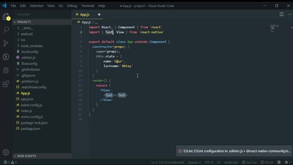Image resolution: width=293 pixels, height=165 pixels.
Task: Click line number 12 in the gutter
Action: pyautogui.click(x=80, y=81)
